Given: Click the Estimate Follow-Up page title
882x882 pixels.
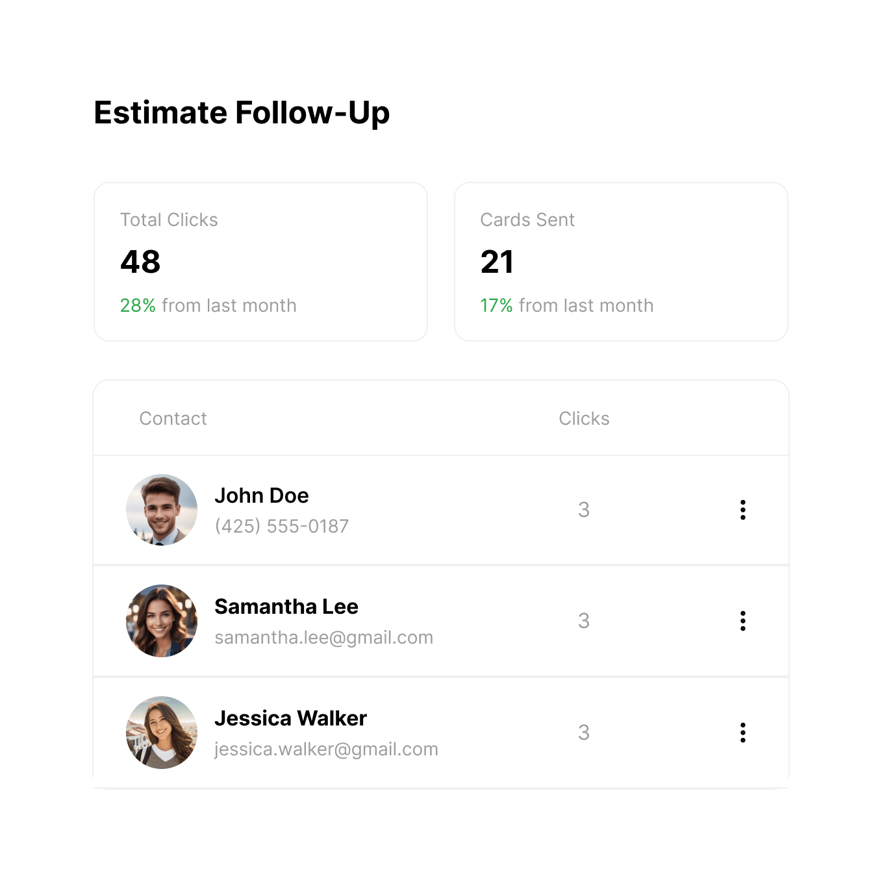Looking at the screenshot, I should click(x=242, y=113).
